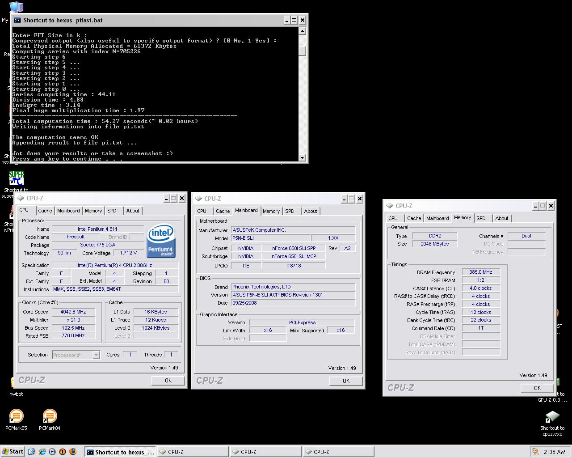Open the PCMark04 desktop shortcut
Image resolution: width=572 pixels, height=458 pixels.
[x=50, y=416]
